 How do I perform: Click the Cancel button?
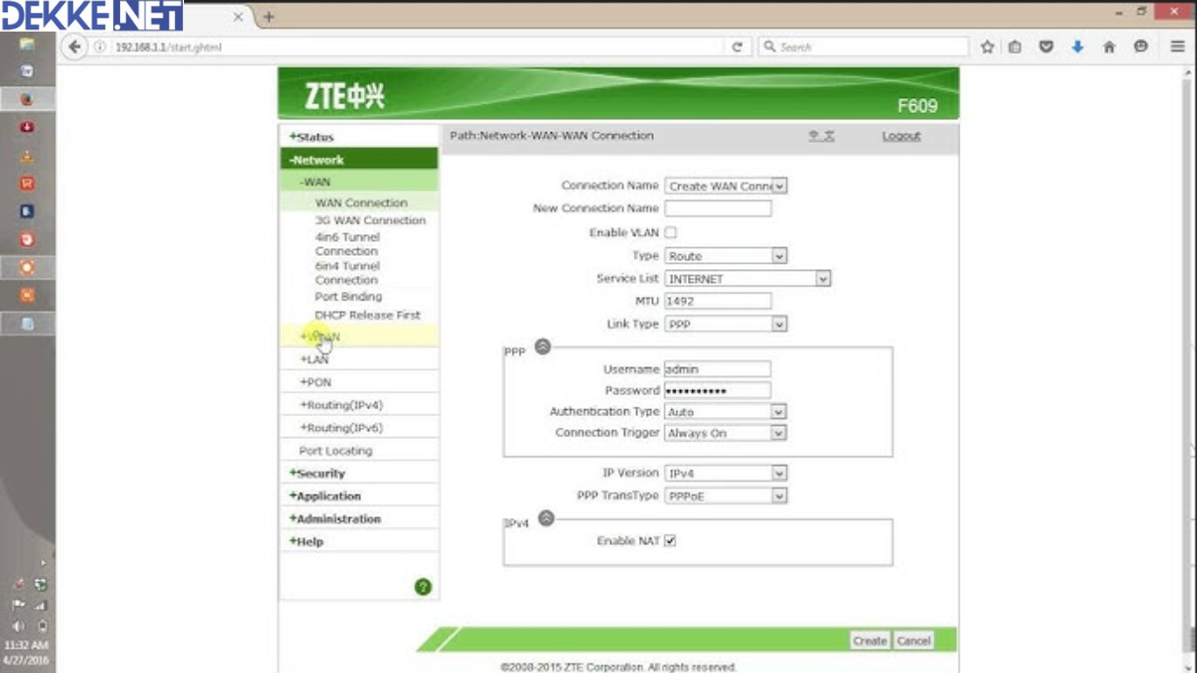click(x=913, y=641)
